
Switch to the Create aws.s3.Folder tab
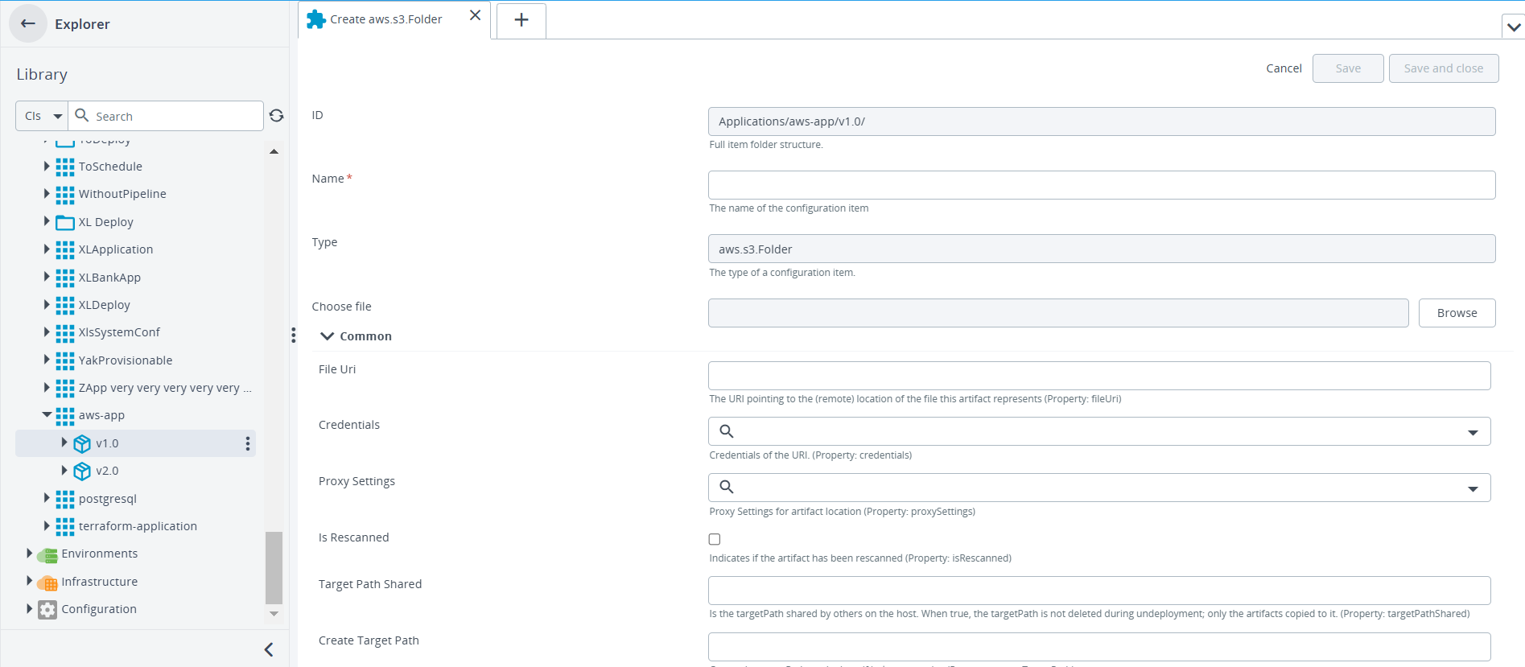tap(385, 19)
